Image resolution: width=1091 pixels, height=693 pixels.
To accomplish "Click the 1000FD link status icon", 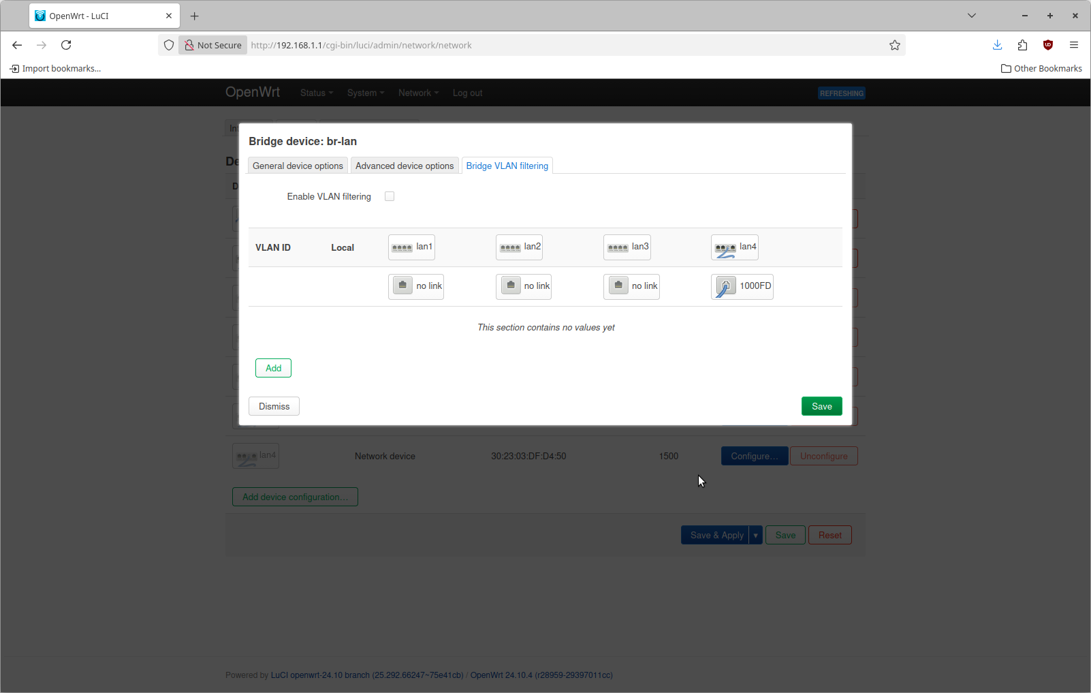I will 725,286.
